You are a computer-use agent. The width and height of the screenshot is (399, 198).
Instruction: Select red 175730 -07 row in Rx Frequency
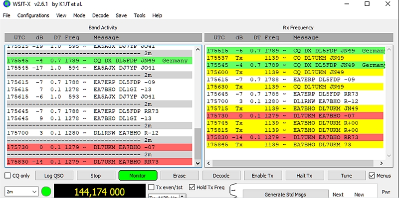[x=295, y=116]
